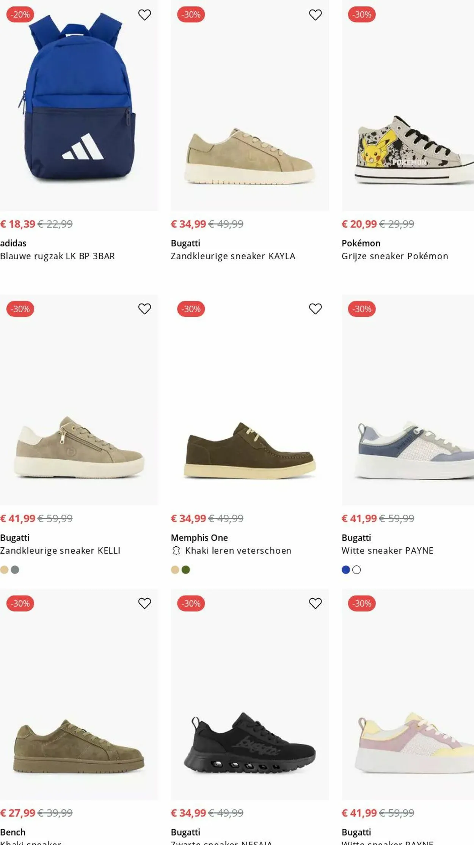Save Memphis One veterschoen to favorites
This screenshot has height=845, width=474.
(315, 309)
